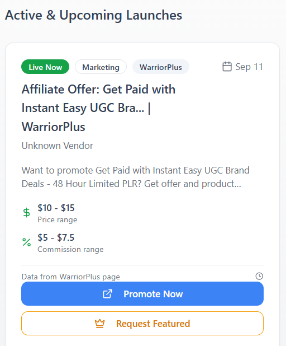Click the Commission range label
286x346 pixels.
click(x=70, y=249)
